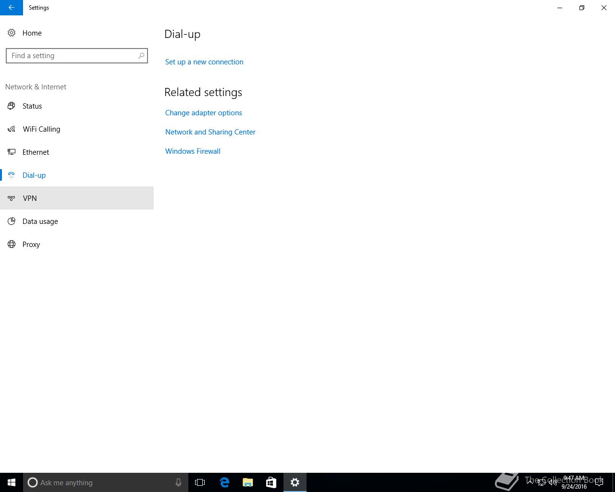Open Data usage page
The height and width of the screenshot is (492, 615).
pos(77,221)
